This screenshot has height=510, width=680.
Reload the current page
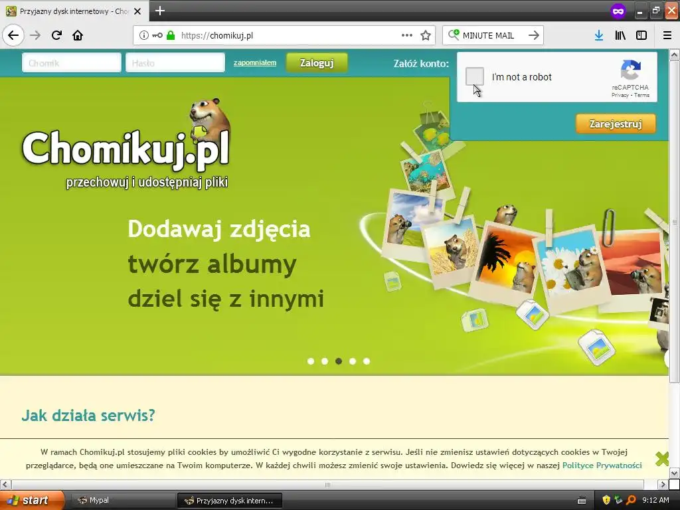pos(56,35)
